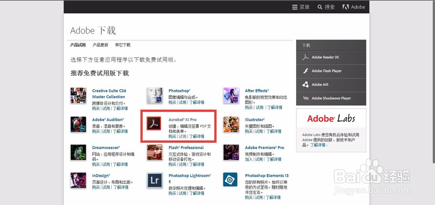This screenshot has width=435, height=205.
Task: Open the Acrobat XI Pro title link
Action: [183, 120]
